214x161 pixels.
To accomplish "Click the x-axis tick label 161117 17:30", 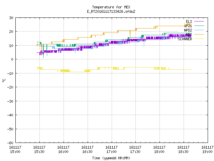I will pos(135,150).
